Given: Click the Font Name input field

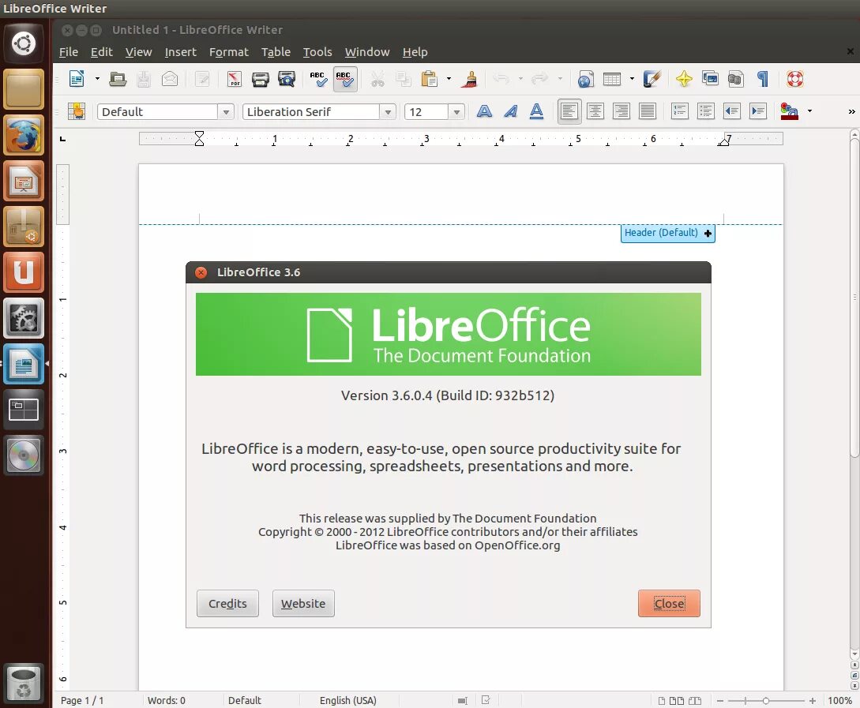Looking at the screenshot, I should (311, 112).
